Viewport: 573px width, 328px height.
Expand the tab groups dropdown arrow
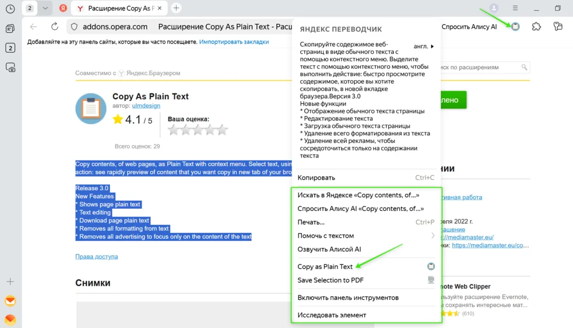pyautogui.click(x=45, y=8)
